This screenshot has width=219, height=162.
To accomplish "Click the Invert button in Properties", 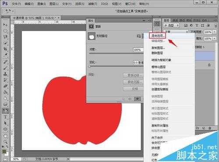I will click(x=133, y=89).
